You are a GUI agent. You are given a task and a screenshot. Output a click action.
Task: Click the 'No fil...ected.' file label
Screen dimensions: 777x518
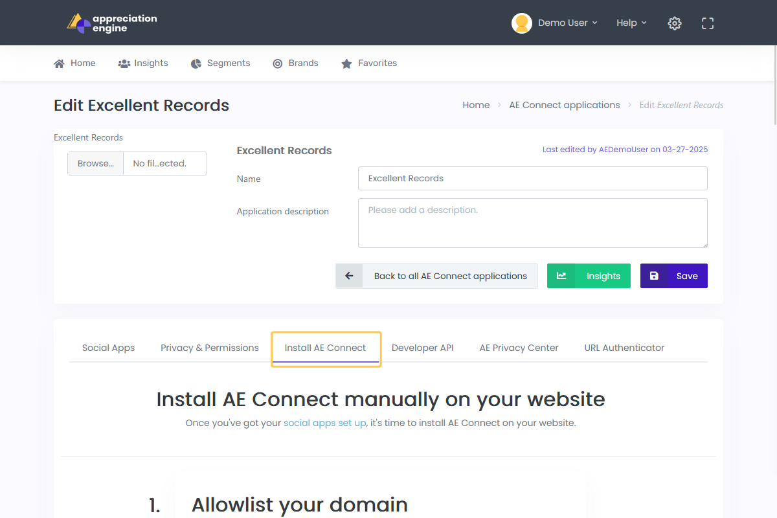(160, 163)
